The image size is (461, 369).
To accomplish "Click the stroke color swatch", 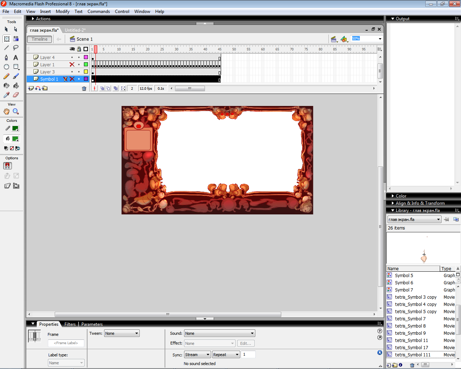I will click(15, 128).
